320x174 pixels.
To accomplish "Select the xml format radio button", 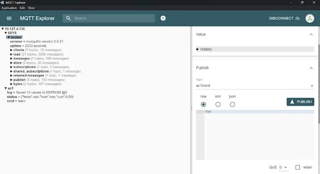I will [218, 104].
